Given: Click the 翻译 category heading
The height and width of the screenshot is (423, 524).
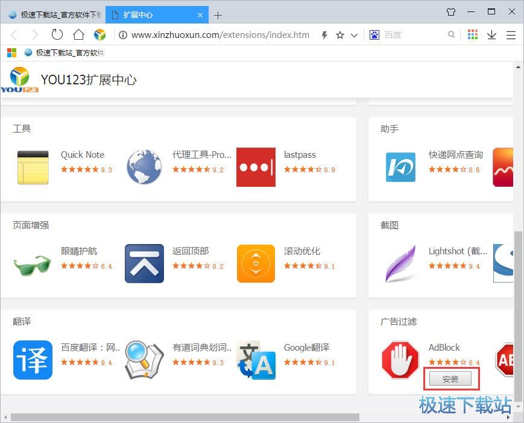Looking at the screenshot, I should coord(22,322).
